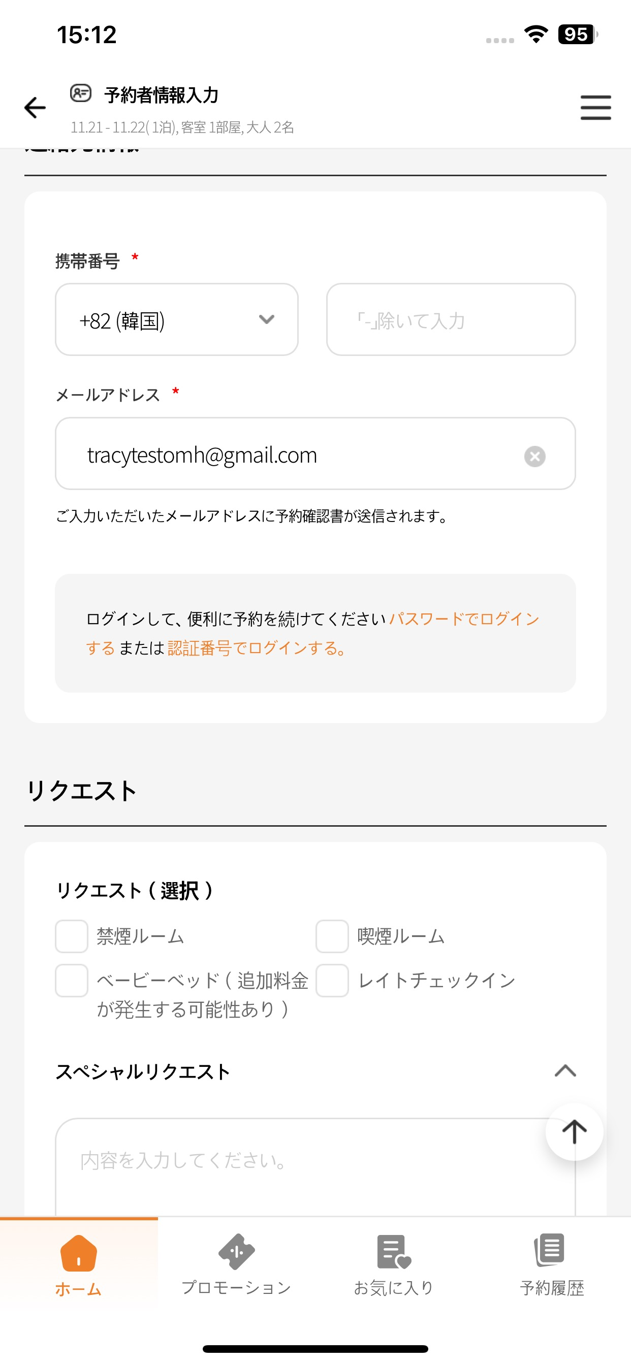The image size is (631, 1365).
Task: Tap the scroll-to-top arrow button
Action: point(574,1131)
